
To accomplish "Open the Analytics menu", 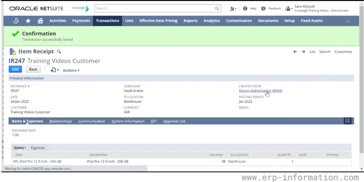I will [212, 21].
